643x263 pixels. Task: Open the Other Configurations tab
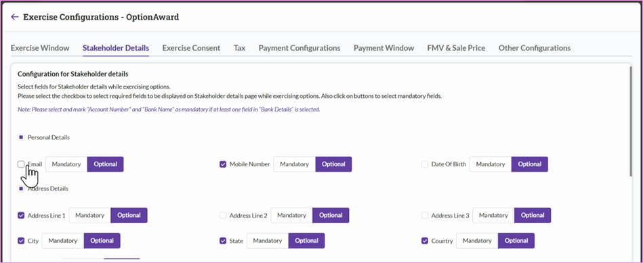tap(535, 48)
